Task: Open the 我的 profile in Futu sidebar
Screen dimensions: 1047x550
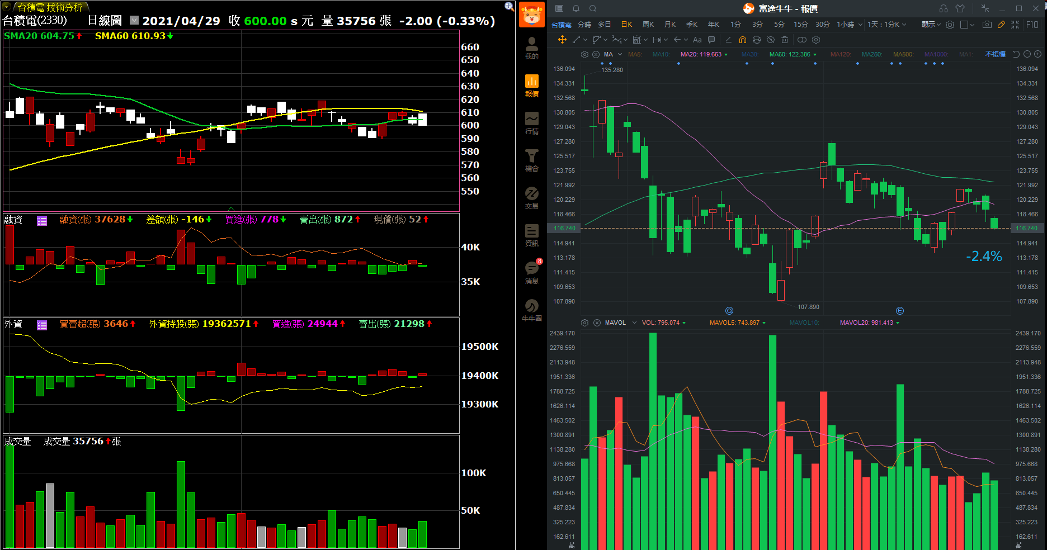Action: [531, 48]
